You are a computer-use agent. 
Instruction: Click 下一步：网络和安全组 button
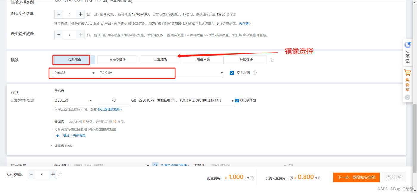click(x=356, y=177)
